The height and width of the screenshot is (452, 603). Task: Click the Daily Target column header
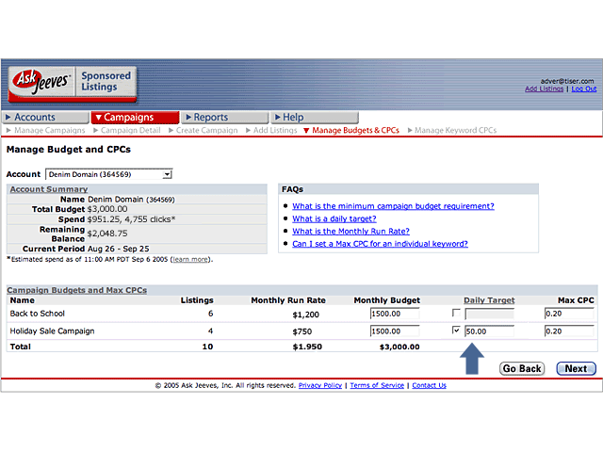click(489, 300)
